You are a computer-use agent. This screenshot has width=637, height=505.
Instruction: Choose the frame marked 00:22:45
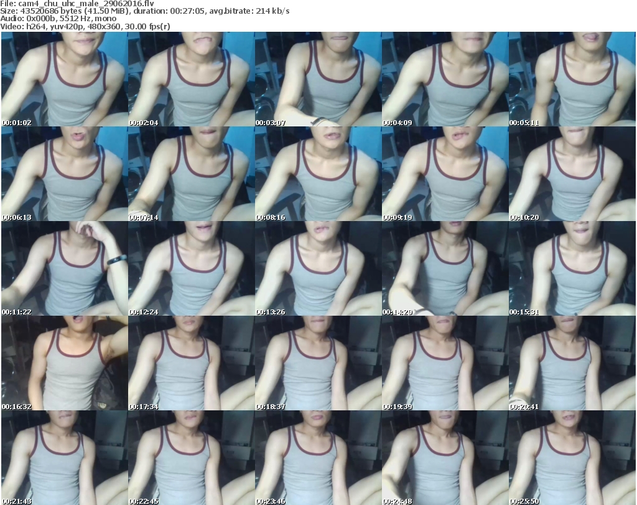(192, 458)
